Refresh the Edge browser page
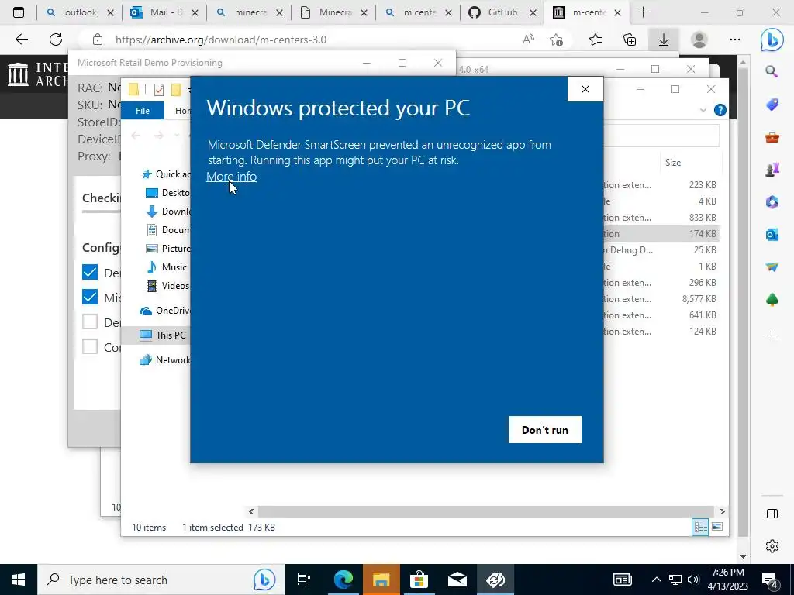Image resolution: width=794 pixels, height=595 pixels. point(56,40)
